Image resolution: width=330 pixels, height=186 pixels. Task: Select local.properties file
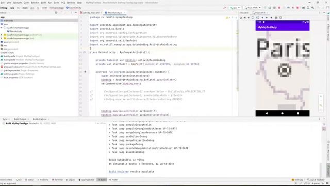point(17,78)
